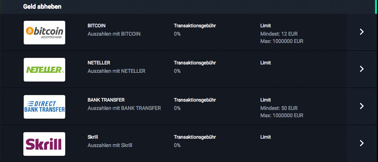Open Bitcoin withdrawal via right chevron

point(362,32)
